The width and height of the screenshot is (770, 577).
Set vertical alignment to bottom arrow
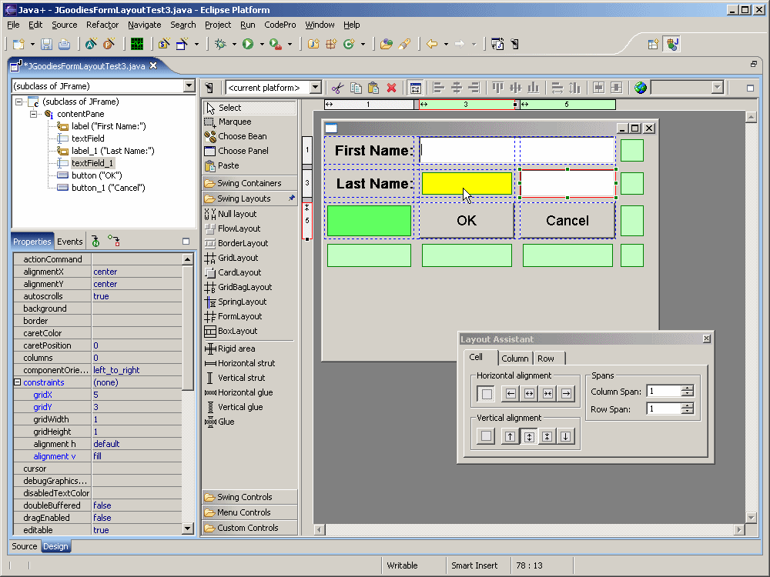point(566,436)
